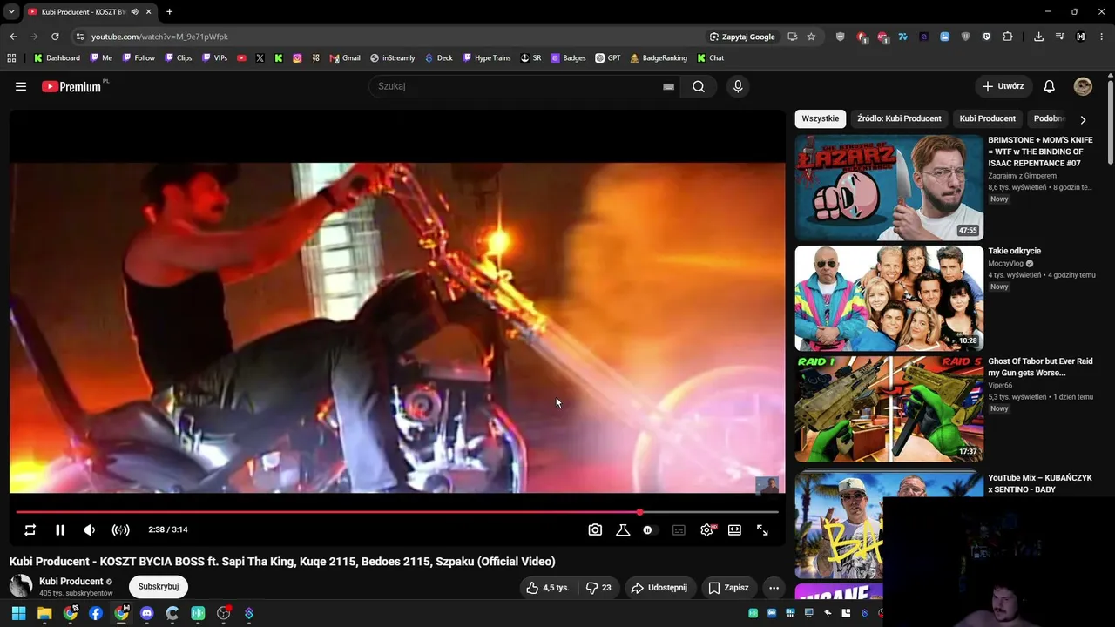Viewport: 1115px width, 627px height.
Task: Open the browser apps grid shortcut
Action: [x=11, y=58]
